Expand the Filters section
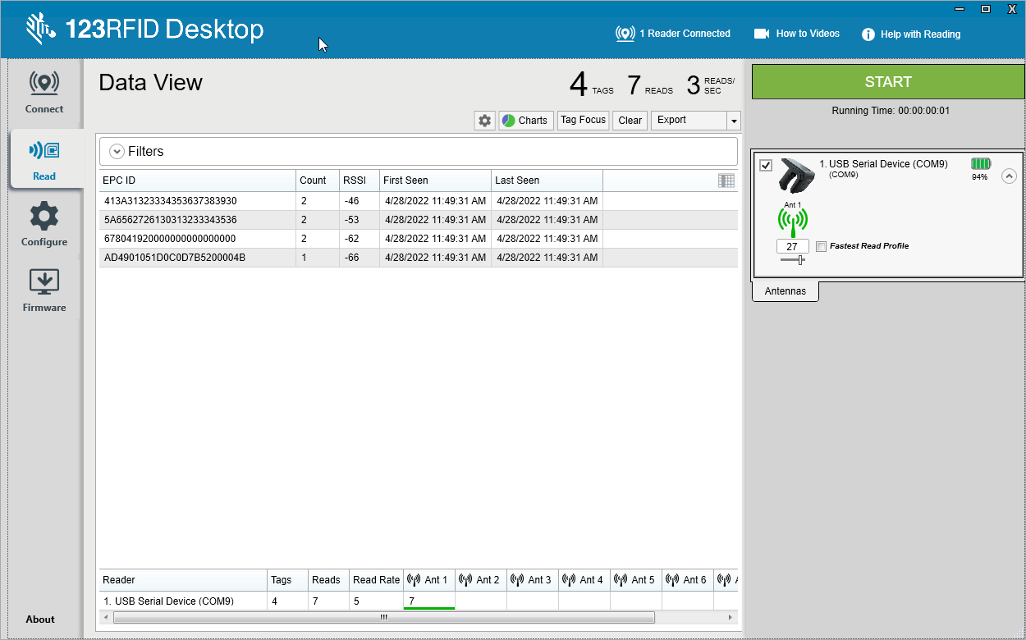This screenshot has width=1026, height=640. (x=117, y=152)
